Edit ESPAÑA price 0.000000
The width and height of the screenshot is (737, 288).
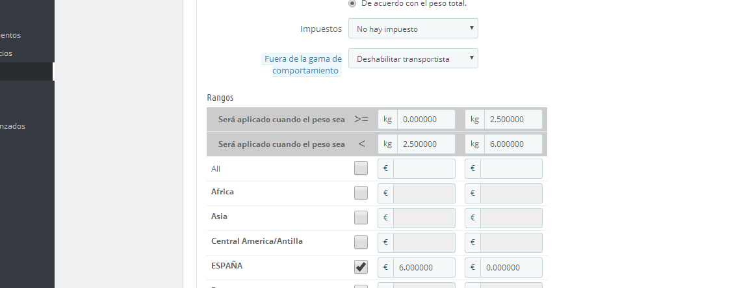click(511, 267)
